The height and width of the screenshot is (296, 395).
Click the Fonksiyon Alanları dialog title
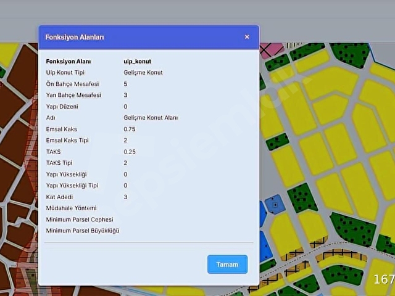pyautogui.click(x=75, y=37)
